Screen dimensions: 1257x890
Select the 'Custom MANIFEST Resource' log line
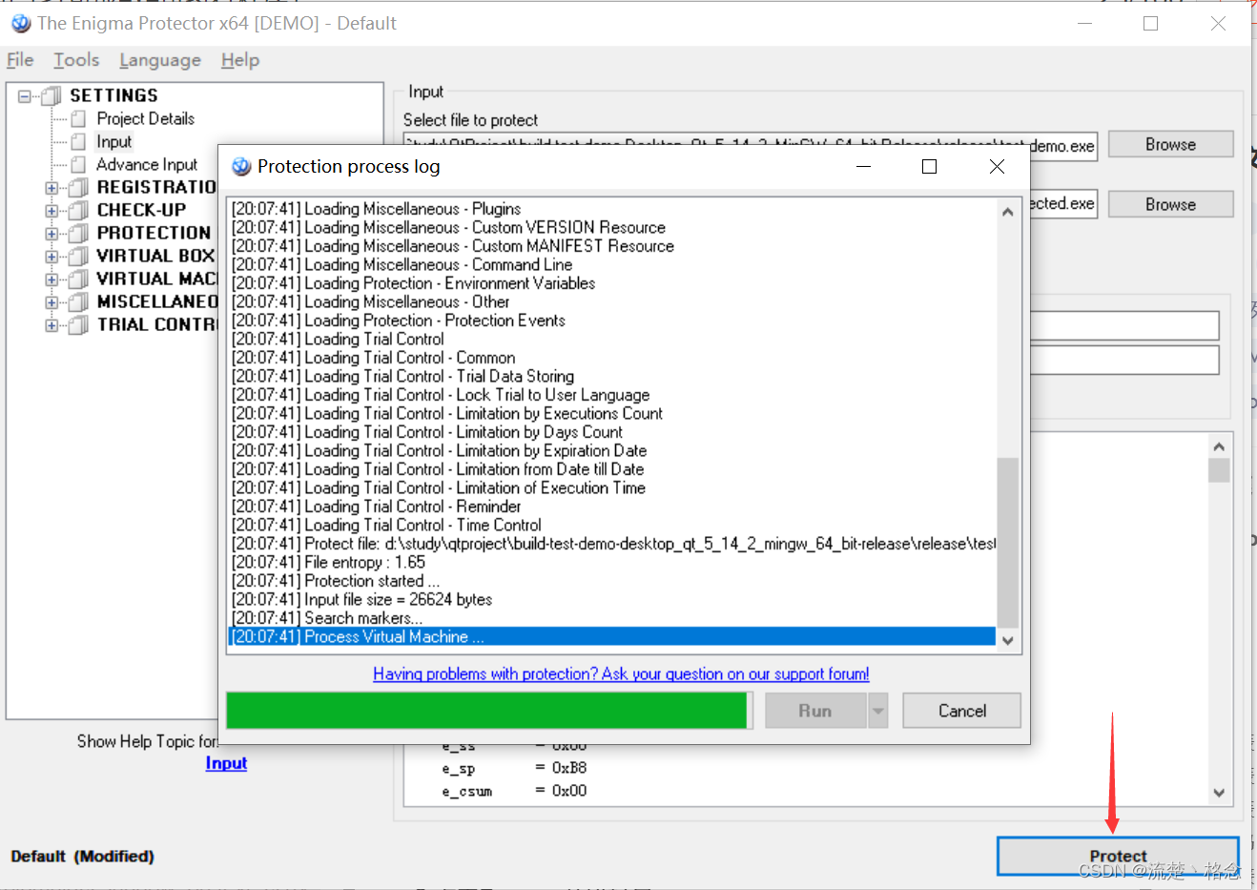click(612, 246)
